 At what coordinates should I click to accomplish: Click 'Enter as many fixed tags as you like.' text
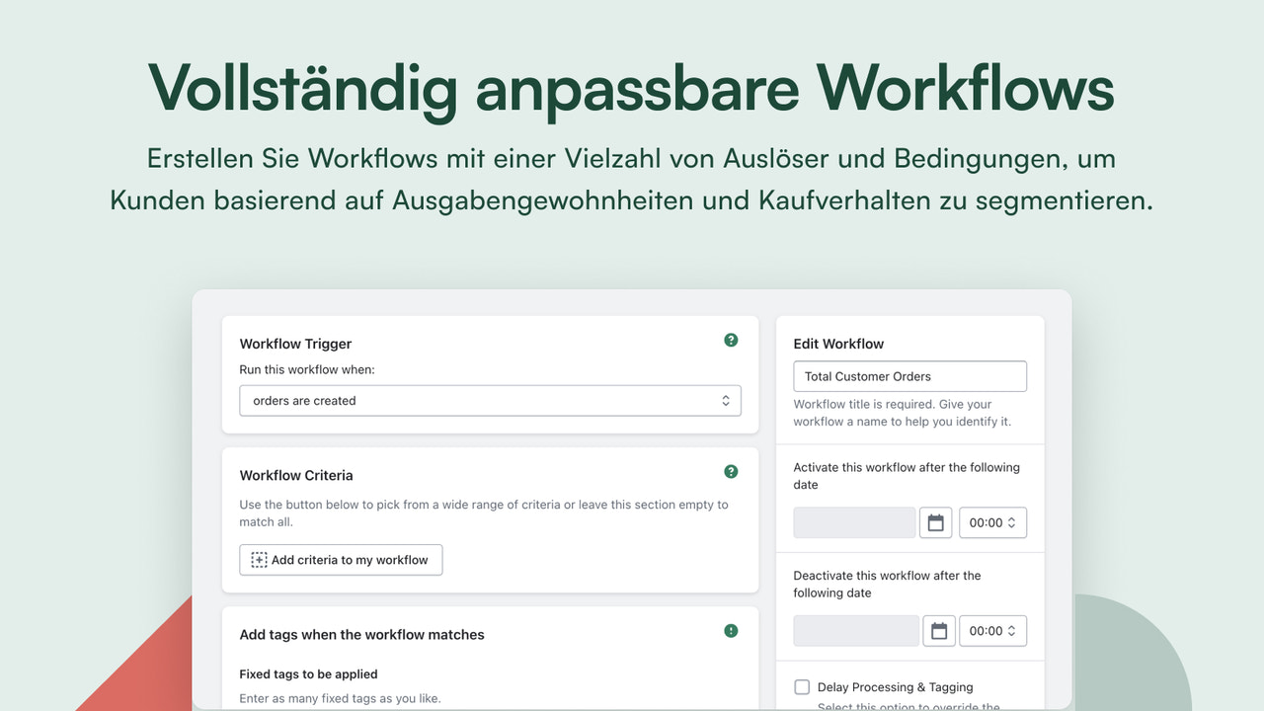click(x=340, y=698)
